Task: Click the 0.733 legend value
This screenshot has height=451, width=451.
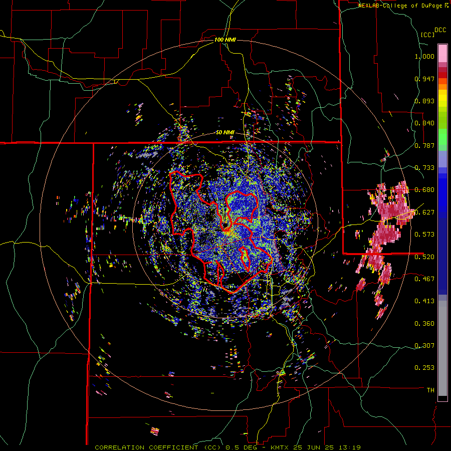Action: point(424,168)
